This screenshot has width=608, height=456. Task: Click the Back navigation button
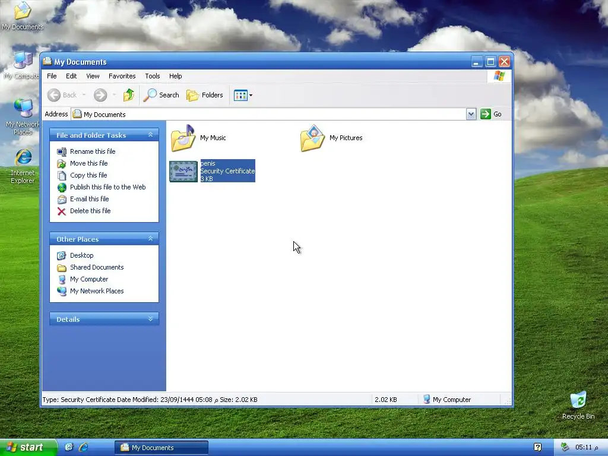[x=62, y=95]
